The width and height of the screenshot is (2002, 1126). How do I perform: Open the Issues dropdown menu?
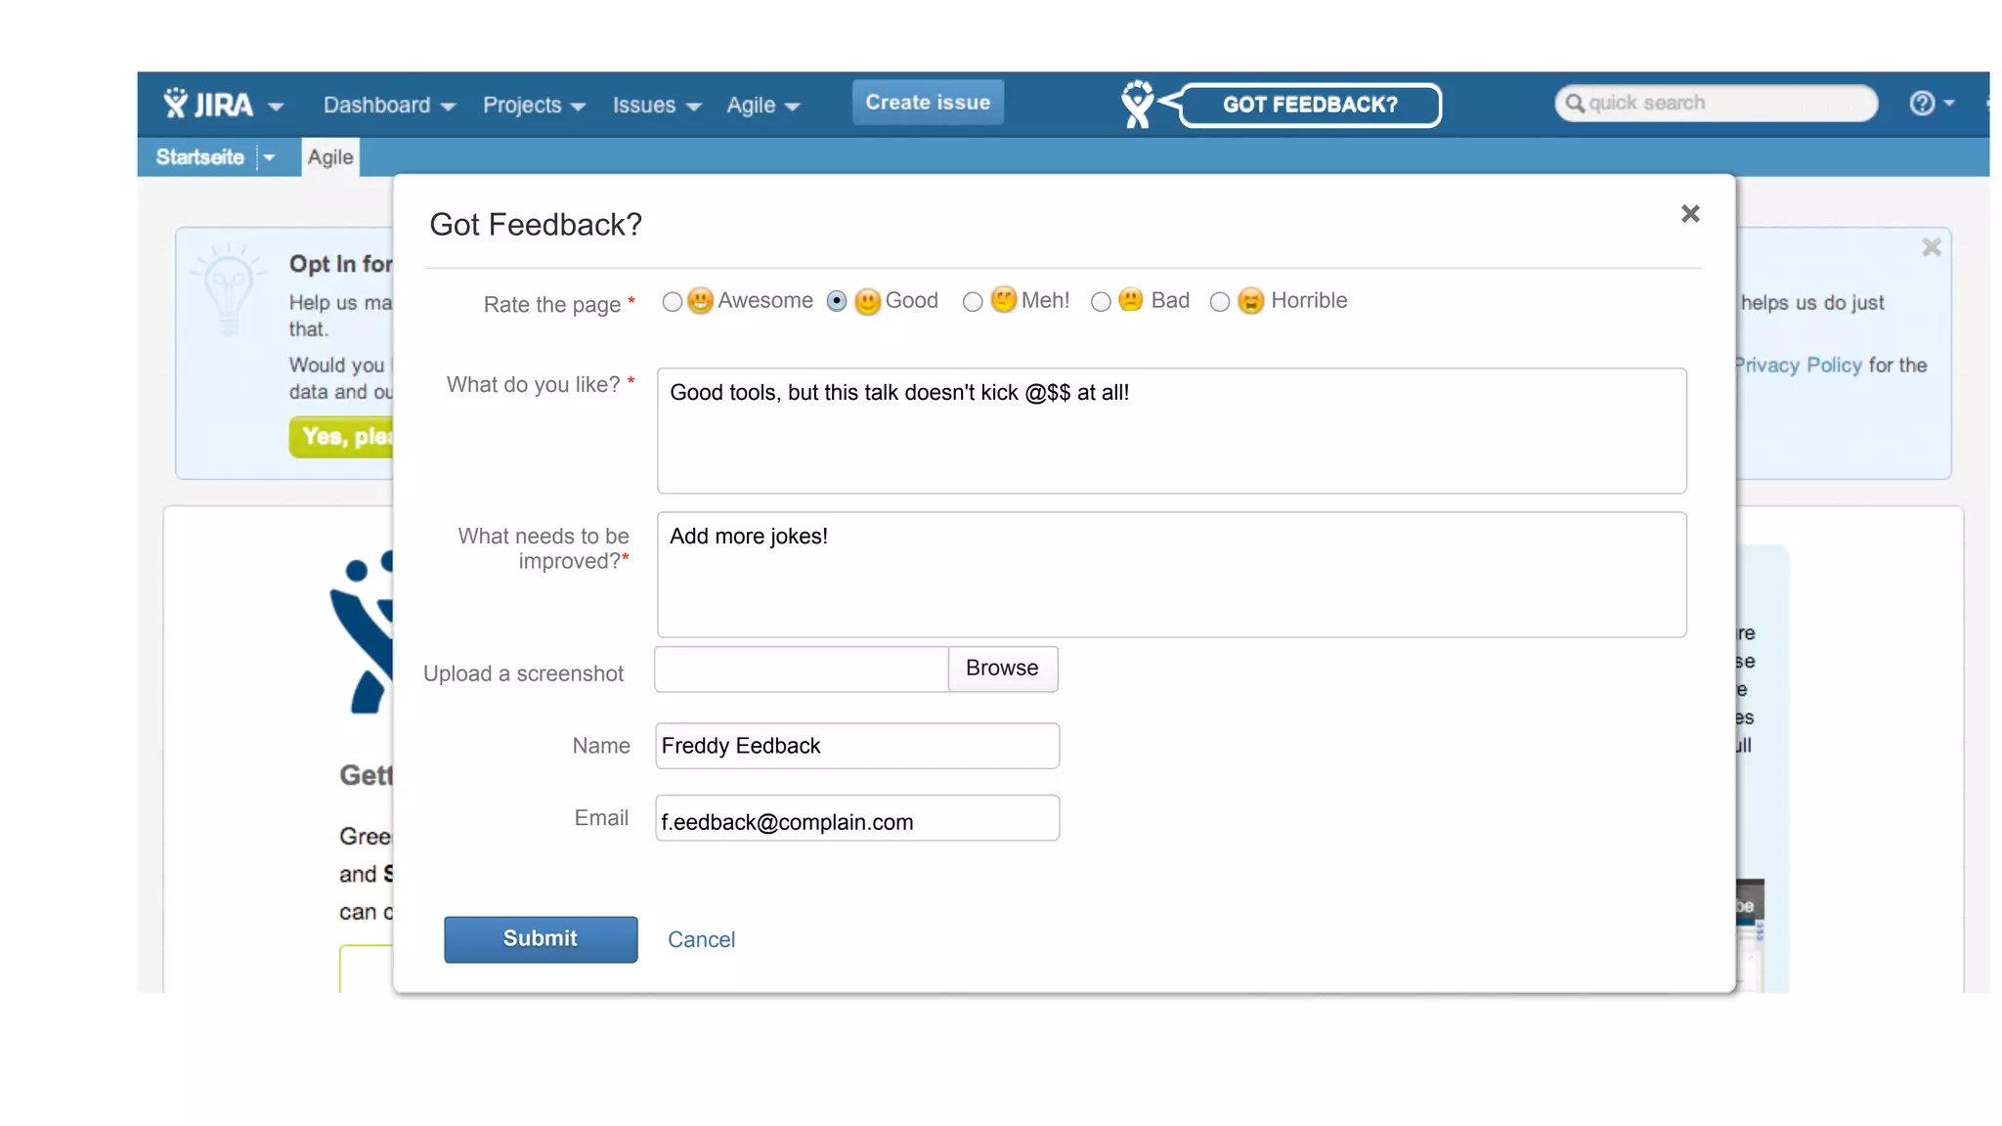pos(657,105)
